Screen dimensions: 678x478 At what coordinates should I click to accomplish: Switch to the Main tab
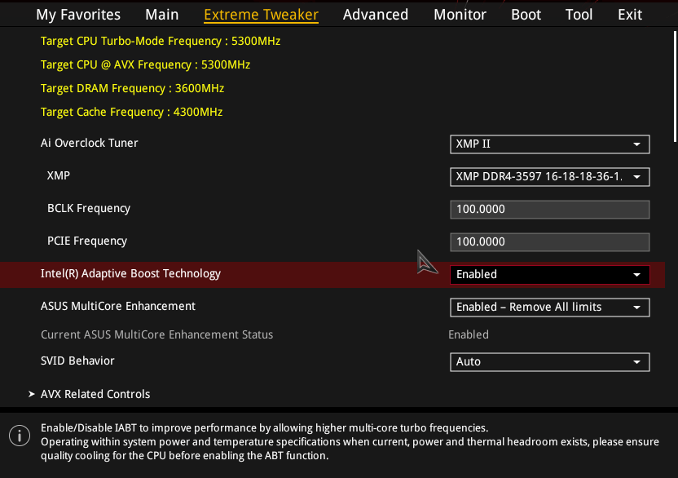(161, 15)
